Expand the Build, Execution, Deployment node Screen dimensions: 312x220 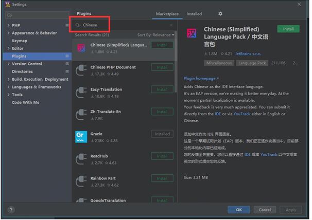tap(8, 79)
